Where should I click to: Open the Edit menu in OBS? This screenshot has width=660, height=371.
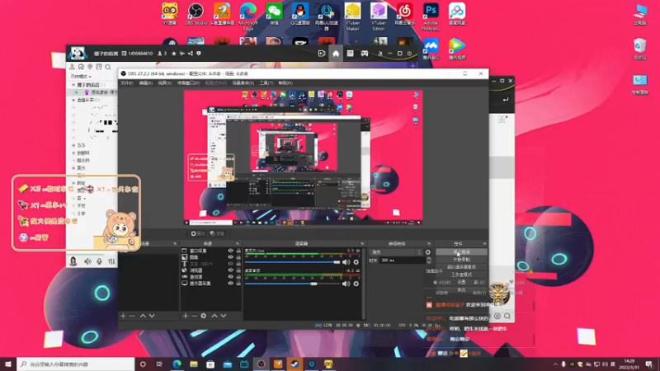pyautogui.click(x=146, y=83)
